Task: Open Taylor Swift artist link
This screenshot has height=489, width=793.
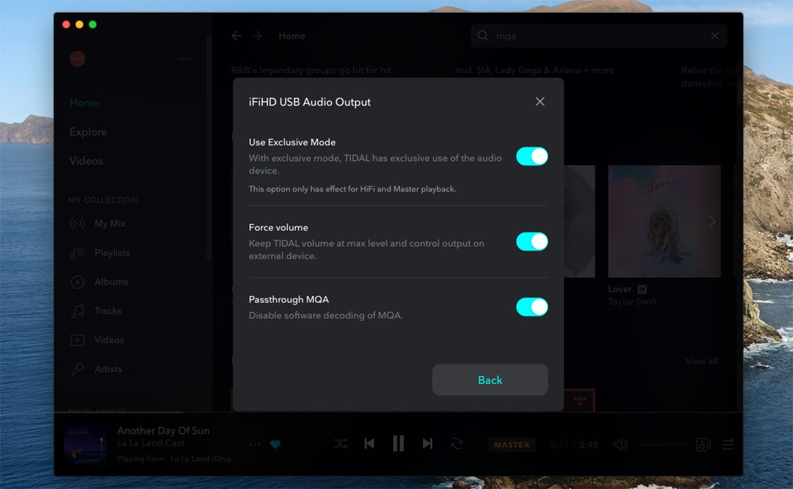Action: tap(632, 302)
